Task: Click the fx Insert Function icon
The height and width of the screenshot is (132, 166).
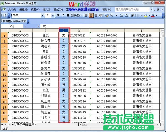Action: (38, 26)
